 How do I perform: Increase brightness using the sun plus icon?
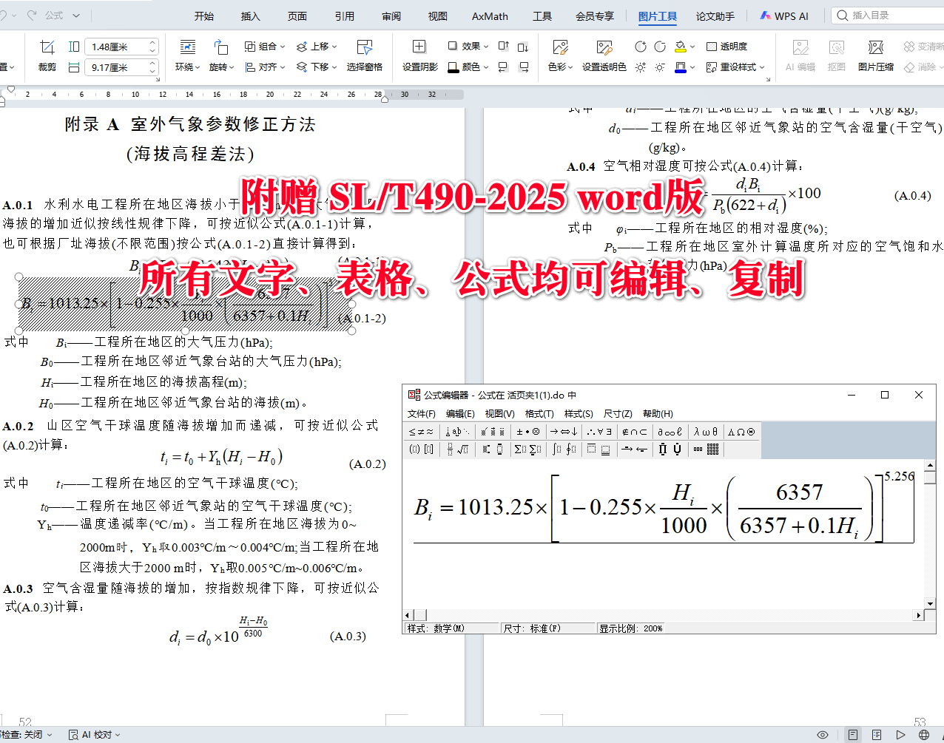click(x=641, y=67)
